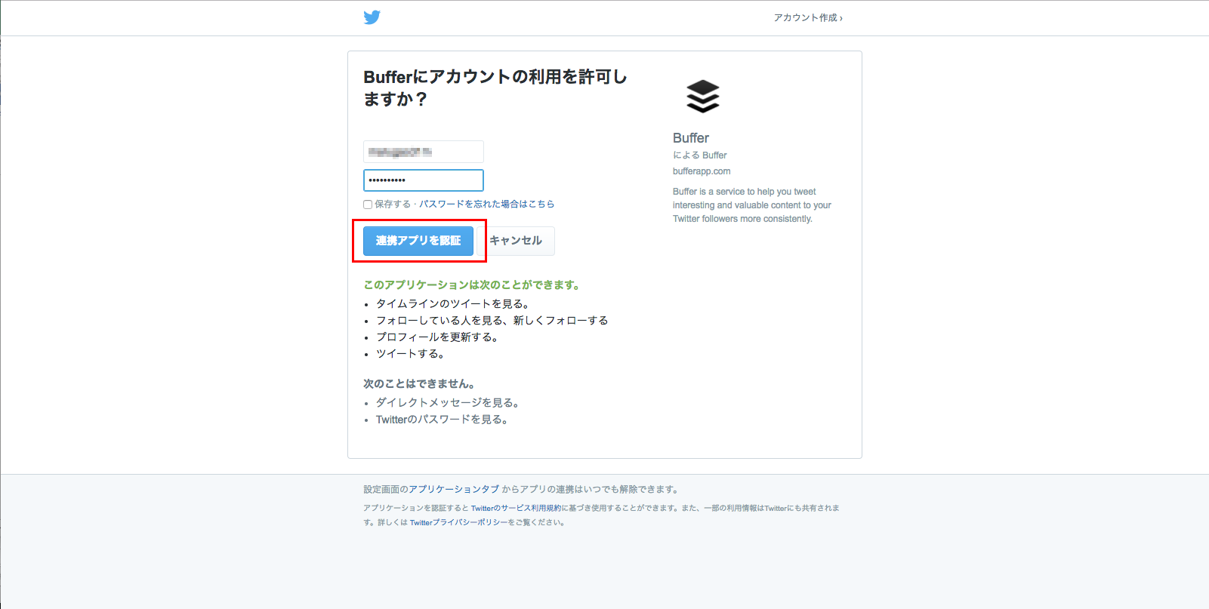Click the Buffer stacked-layers app logo
Viewport: 1209px width, 609px height.
(703, 97)
